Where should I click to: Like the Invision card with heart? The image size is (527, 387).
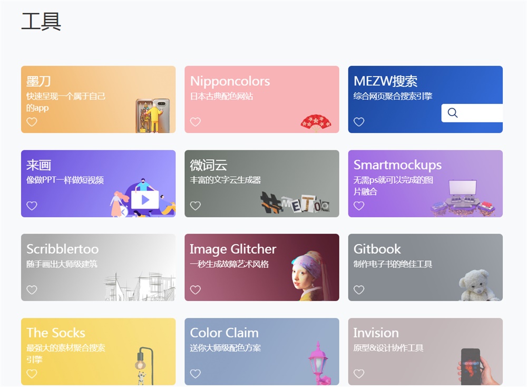pos(359,373)
